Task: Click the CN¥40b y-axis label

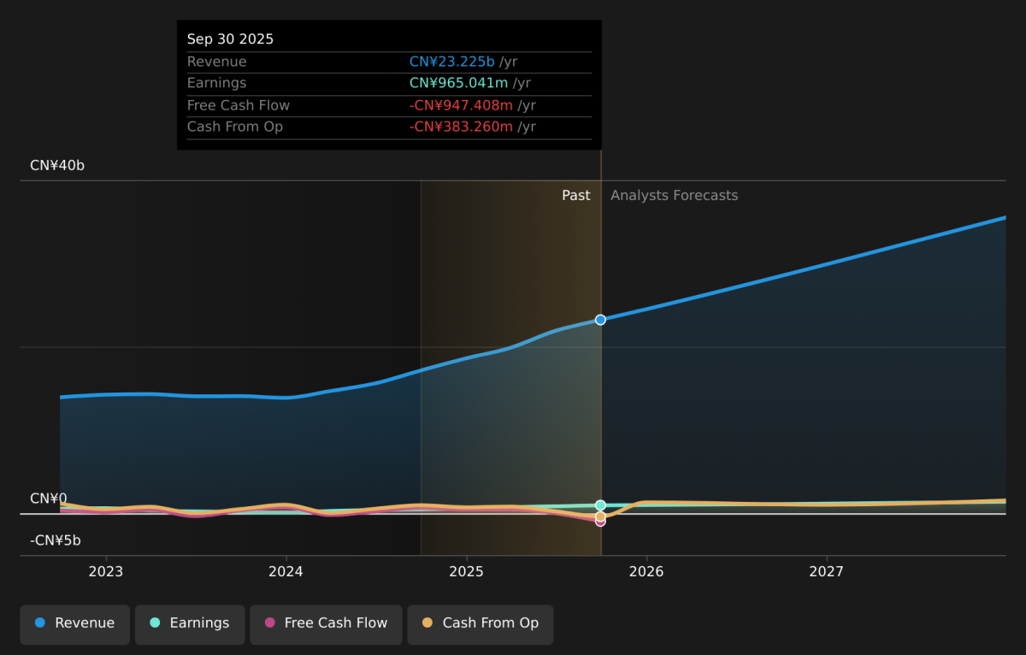Action: tap(57, 166)
